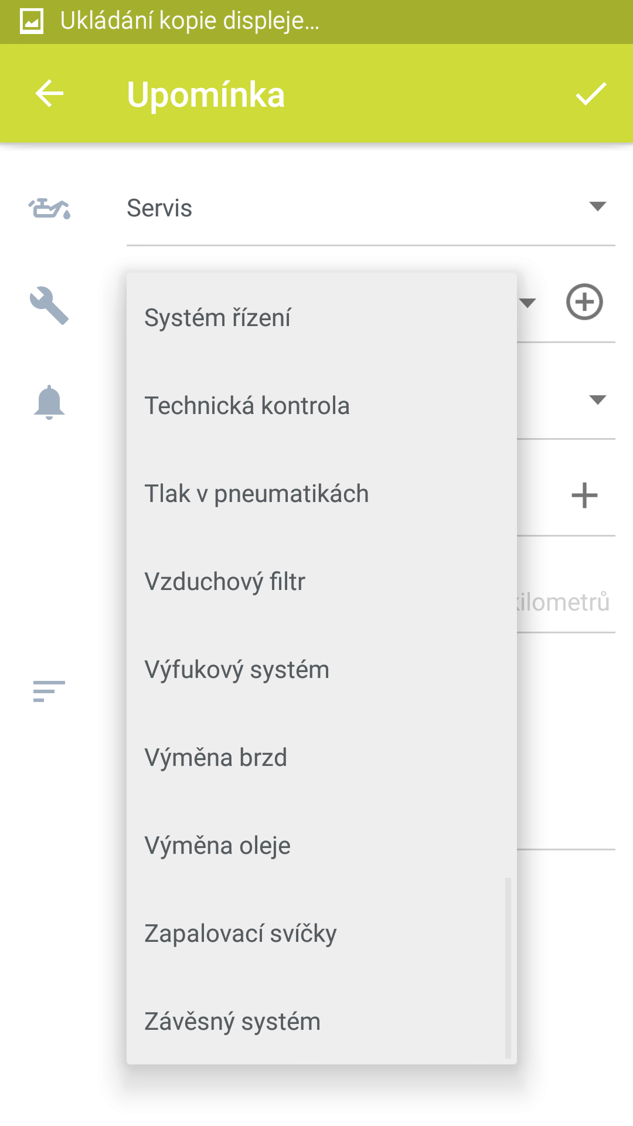This screenshot has height=1126, width=633.
Task: Tap the plain plus icon
Action: pyautogui.click(x=584, y=496)
